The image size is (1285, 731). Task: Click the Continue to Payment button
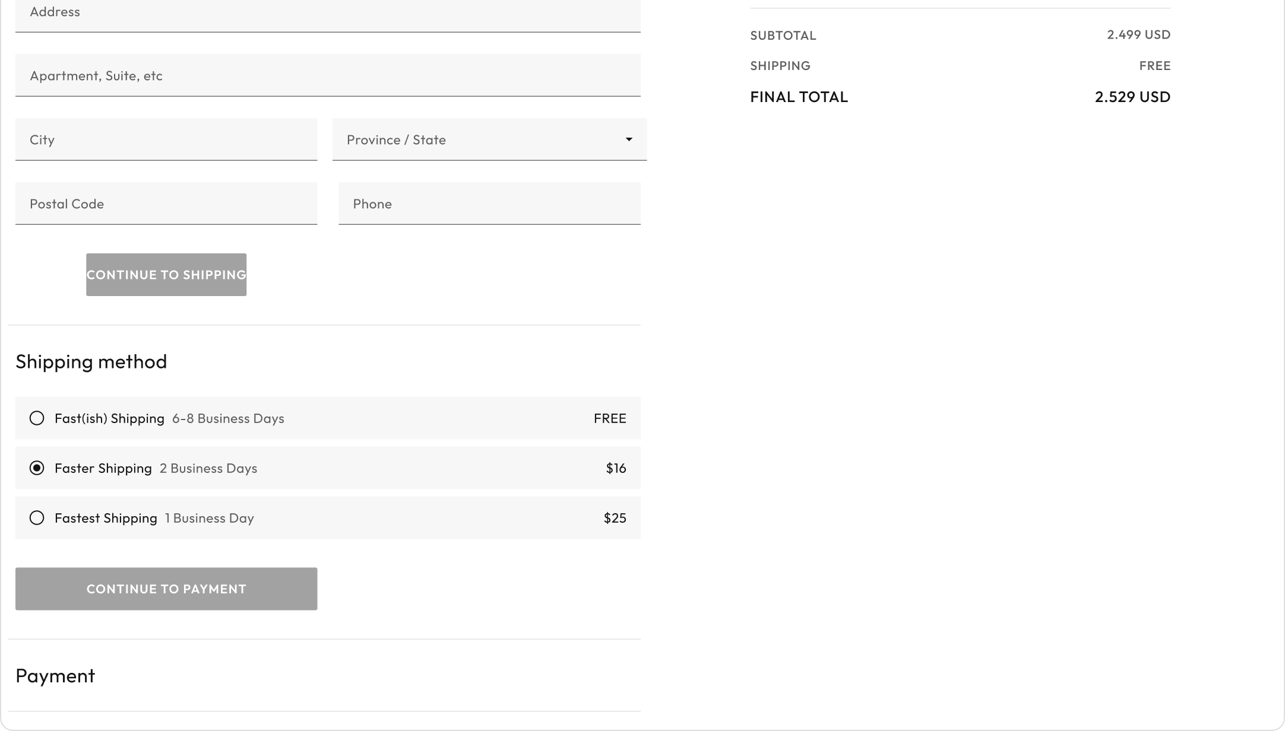166,589
